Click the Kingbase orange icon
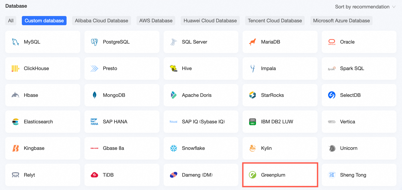The height and width of the screenshot is (190, 402). click(16, 148)
